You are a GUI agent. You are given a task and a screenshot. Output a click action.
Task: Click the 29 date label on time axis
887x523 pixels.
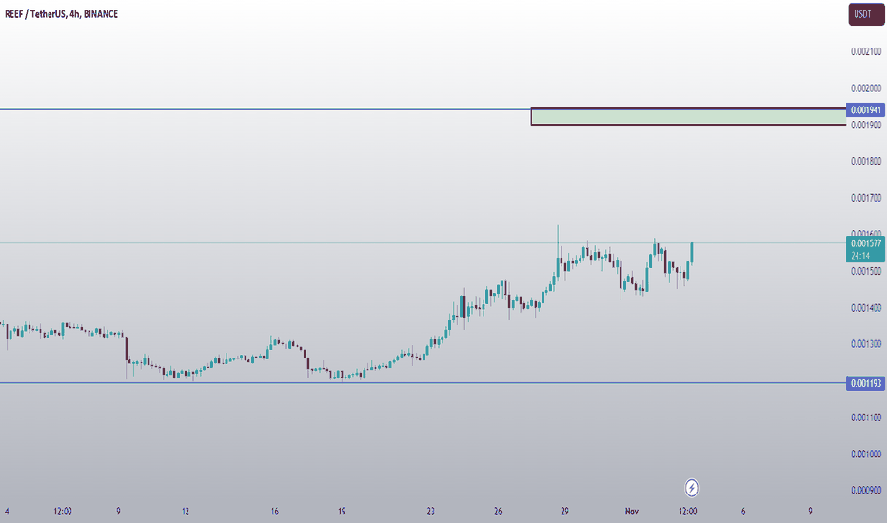pos(564,512)
